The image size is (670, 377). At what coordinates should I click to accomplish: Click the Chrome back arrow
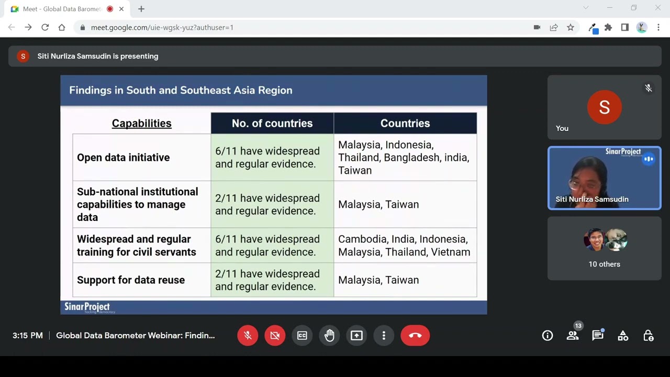coord(12,27)
